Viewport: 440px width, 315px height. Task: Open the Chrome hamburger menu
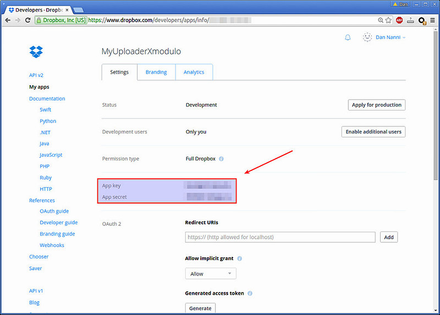432,20
